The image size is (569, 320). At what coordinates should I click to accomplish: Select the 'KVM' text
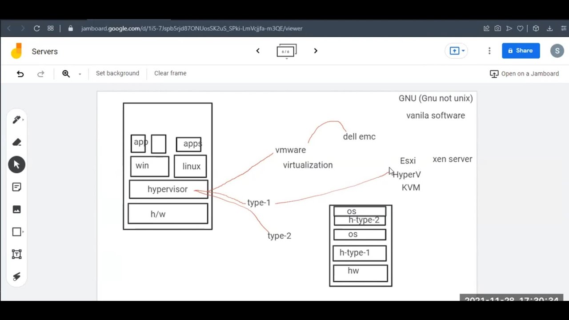click(411, 188)
